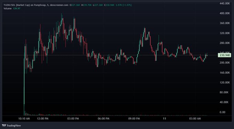234x129 pixels.
Task: Click the 120.00K price axis label
Action: click(225, 82)
